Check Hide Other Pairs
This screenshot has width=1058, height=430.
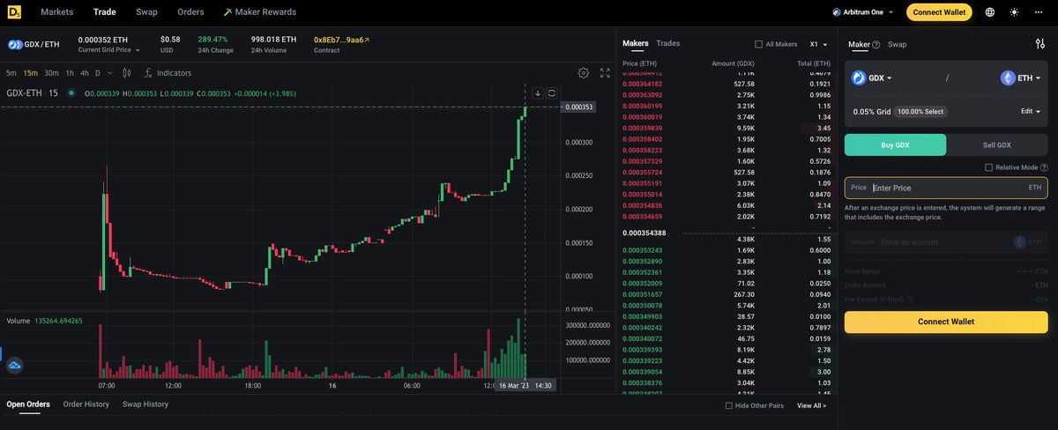[728, 405]
